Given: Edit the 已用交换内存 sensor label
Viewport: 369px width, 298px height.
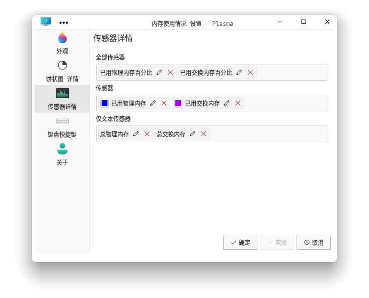Looking at the screenshot, I should coord(227,103).
